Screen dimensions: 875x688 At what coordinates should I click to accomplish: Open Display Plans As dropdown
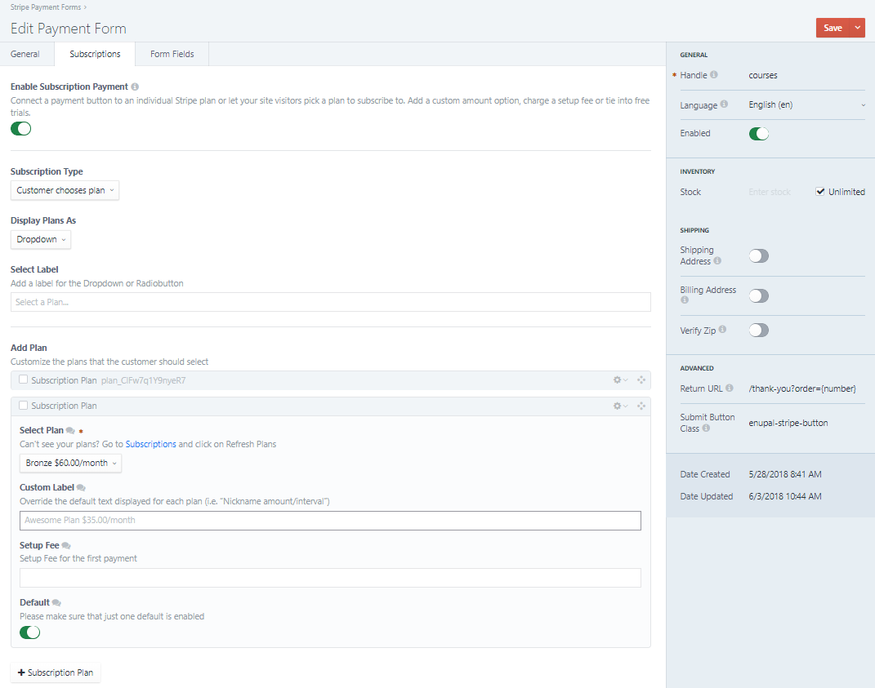(41, 239)
